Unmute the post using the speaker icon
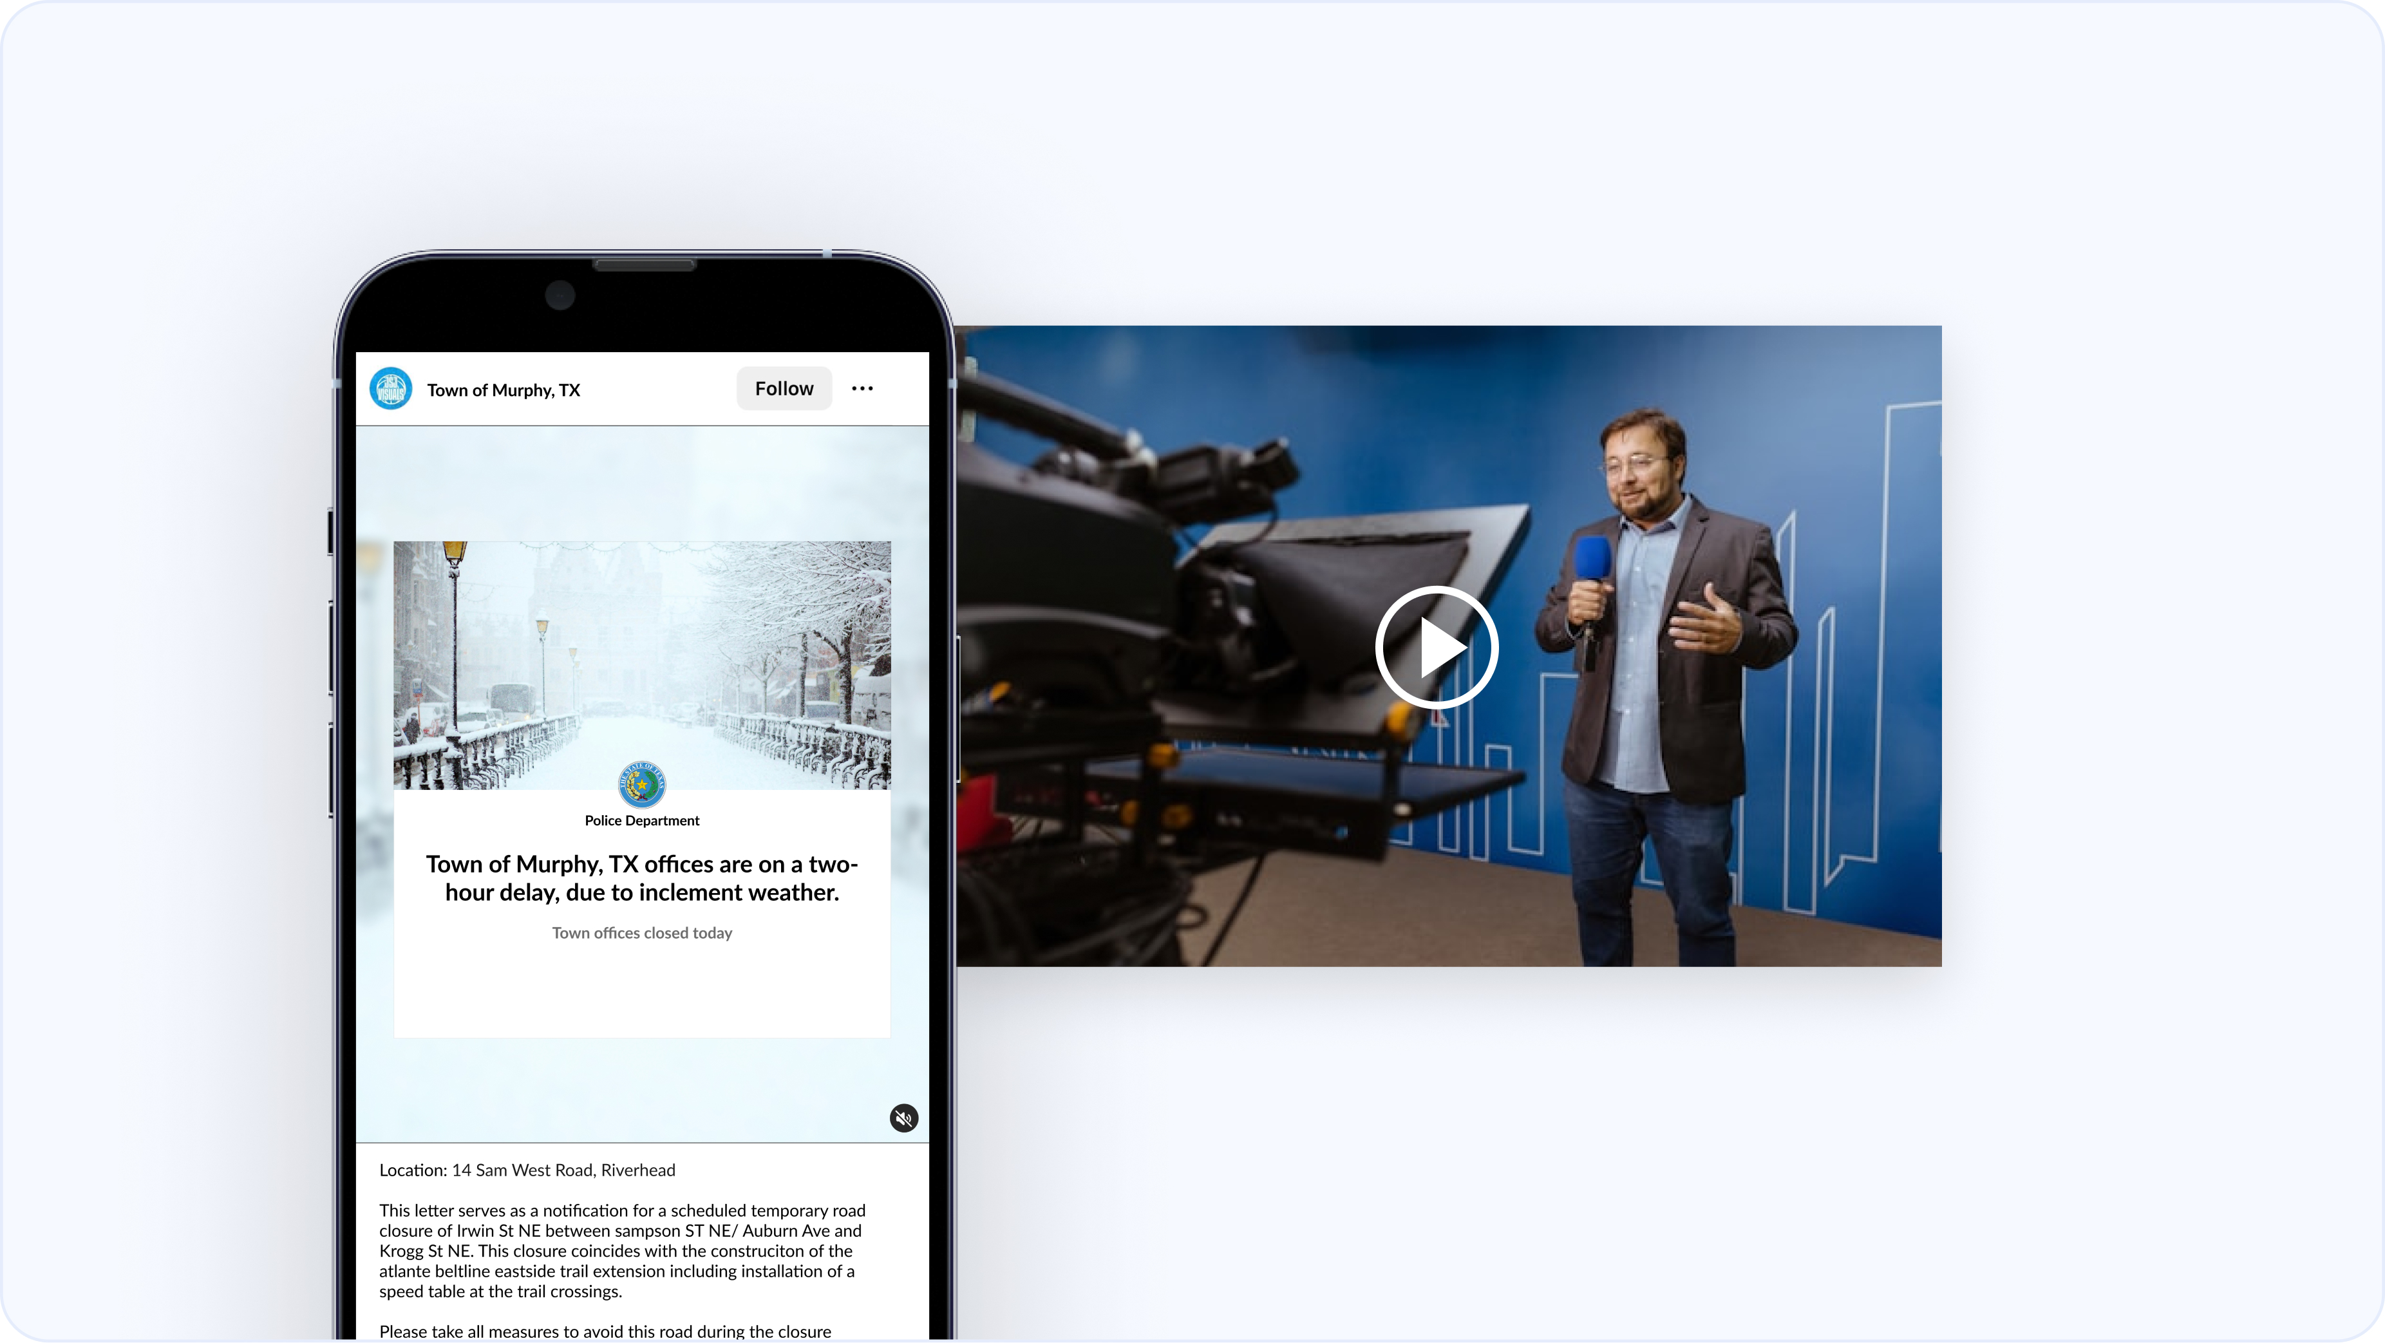The height and width of the screenshot is (1343, 2385). coord(903,1118)
